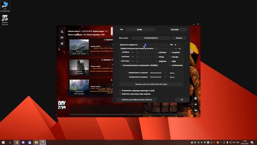The image size is (257, 145).
Task: Click the OK button in settings
Action: coord(182,99)
